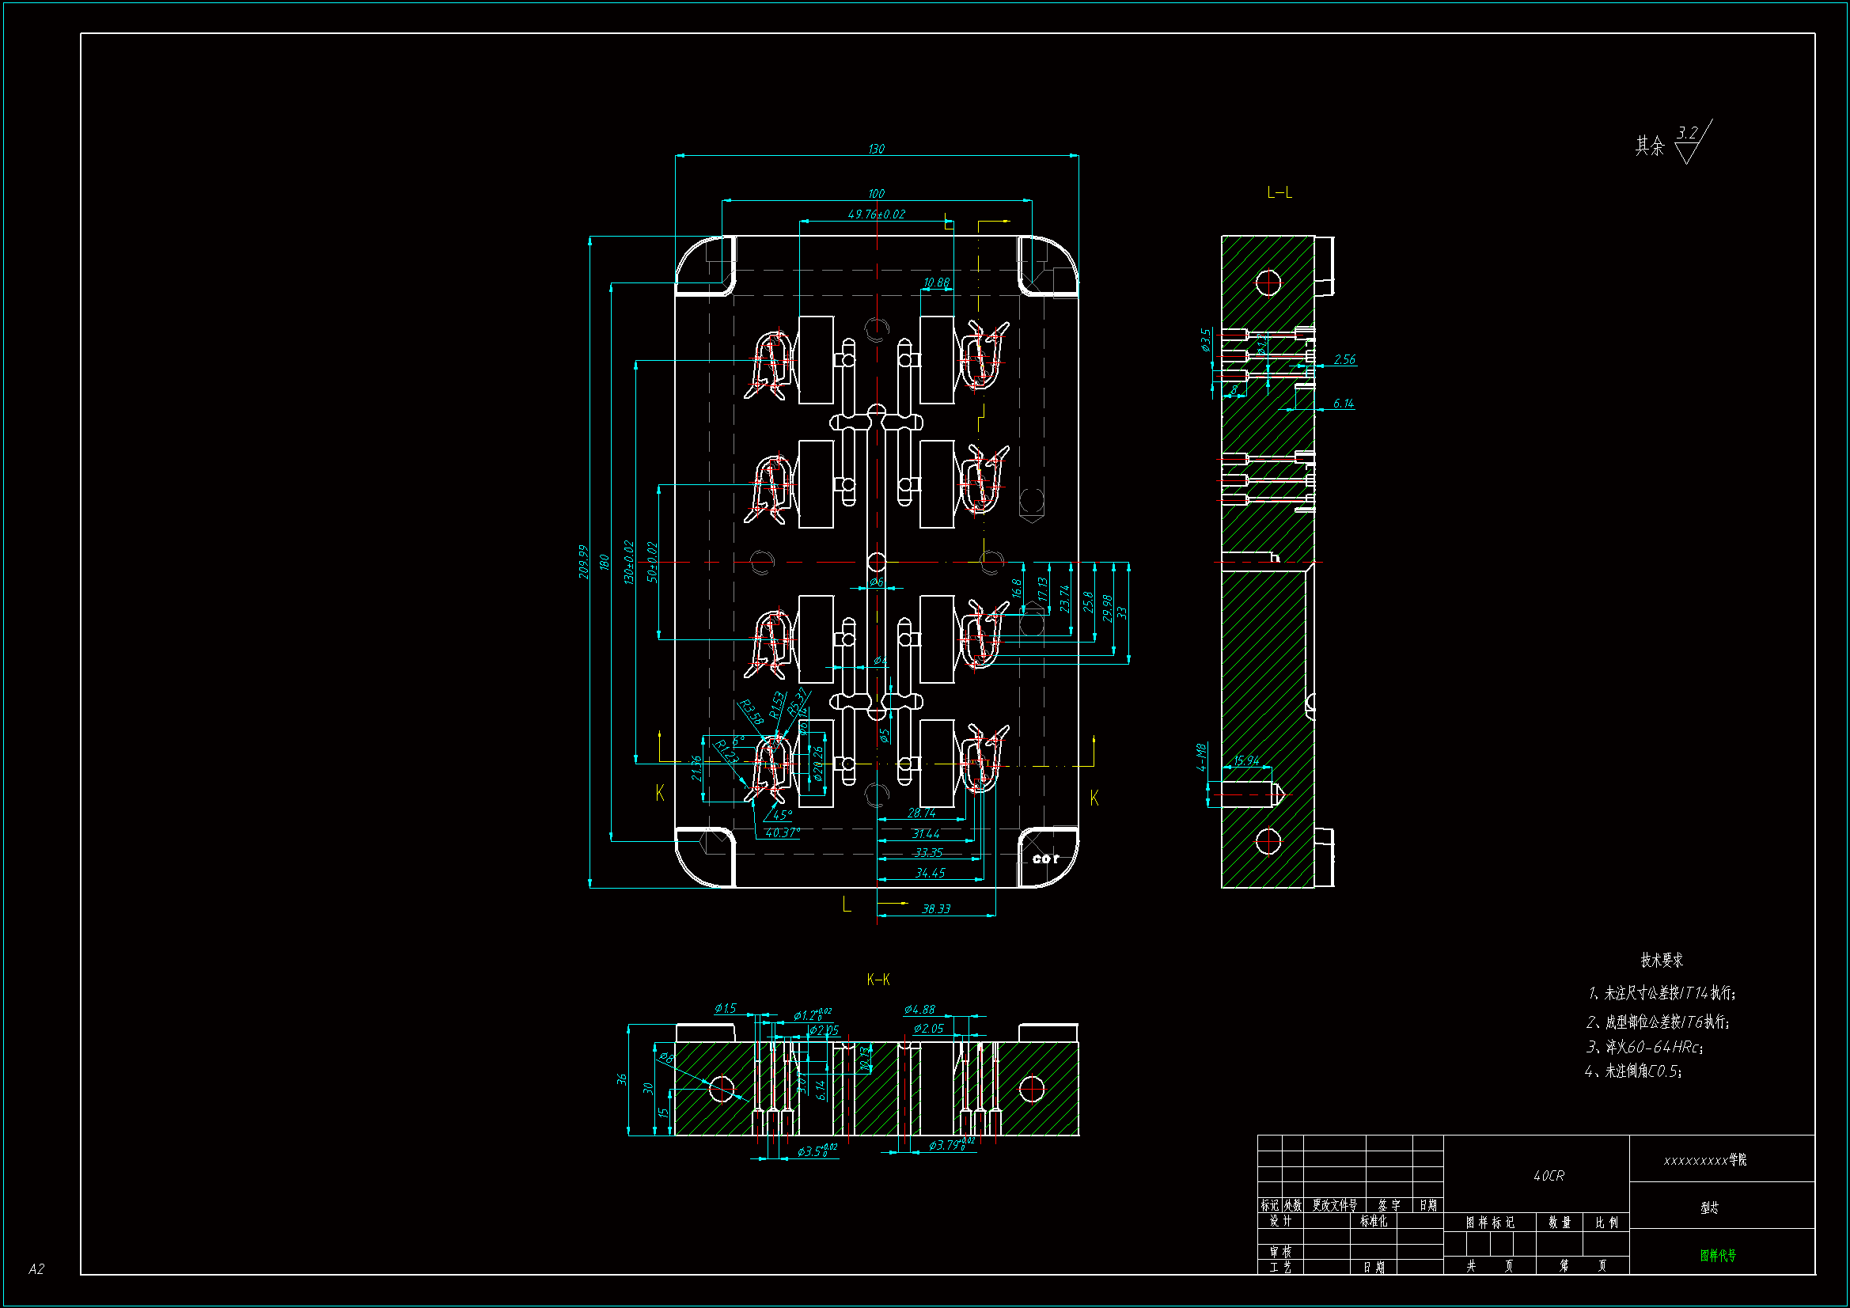Select the 38.33 bottom dimension text

point(935,908)
